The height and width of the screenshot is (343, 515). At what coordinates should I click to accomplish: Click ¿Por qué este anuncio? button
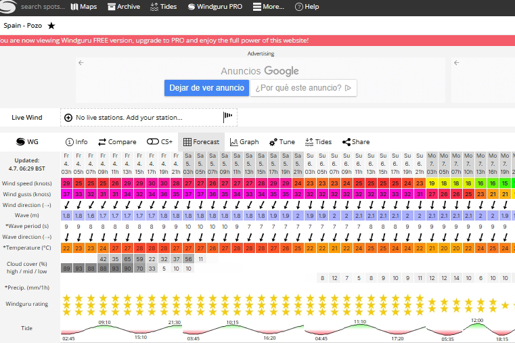click(303, 88)
